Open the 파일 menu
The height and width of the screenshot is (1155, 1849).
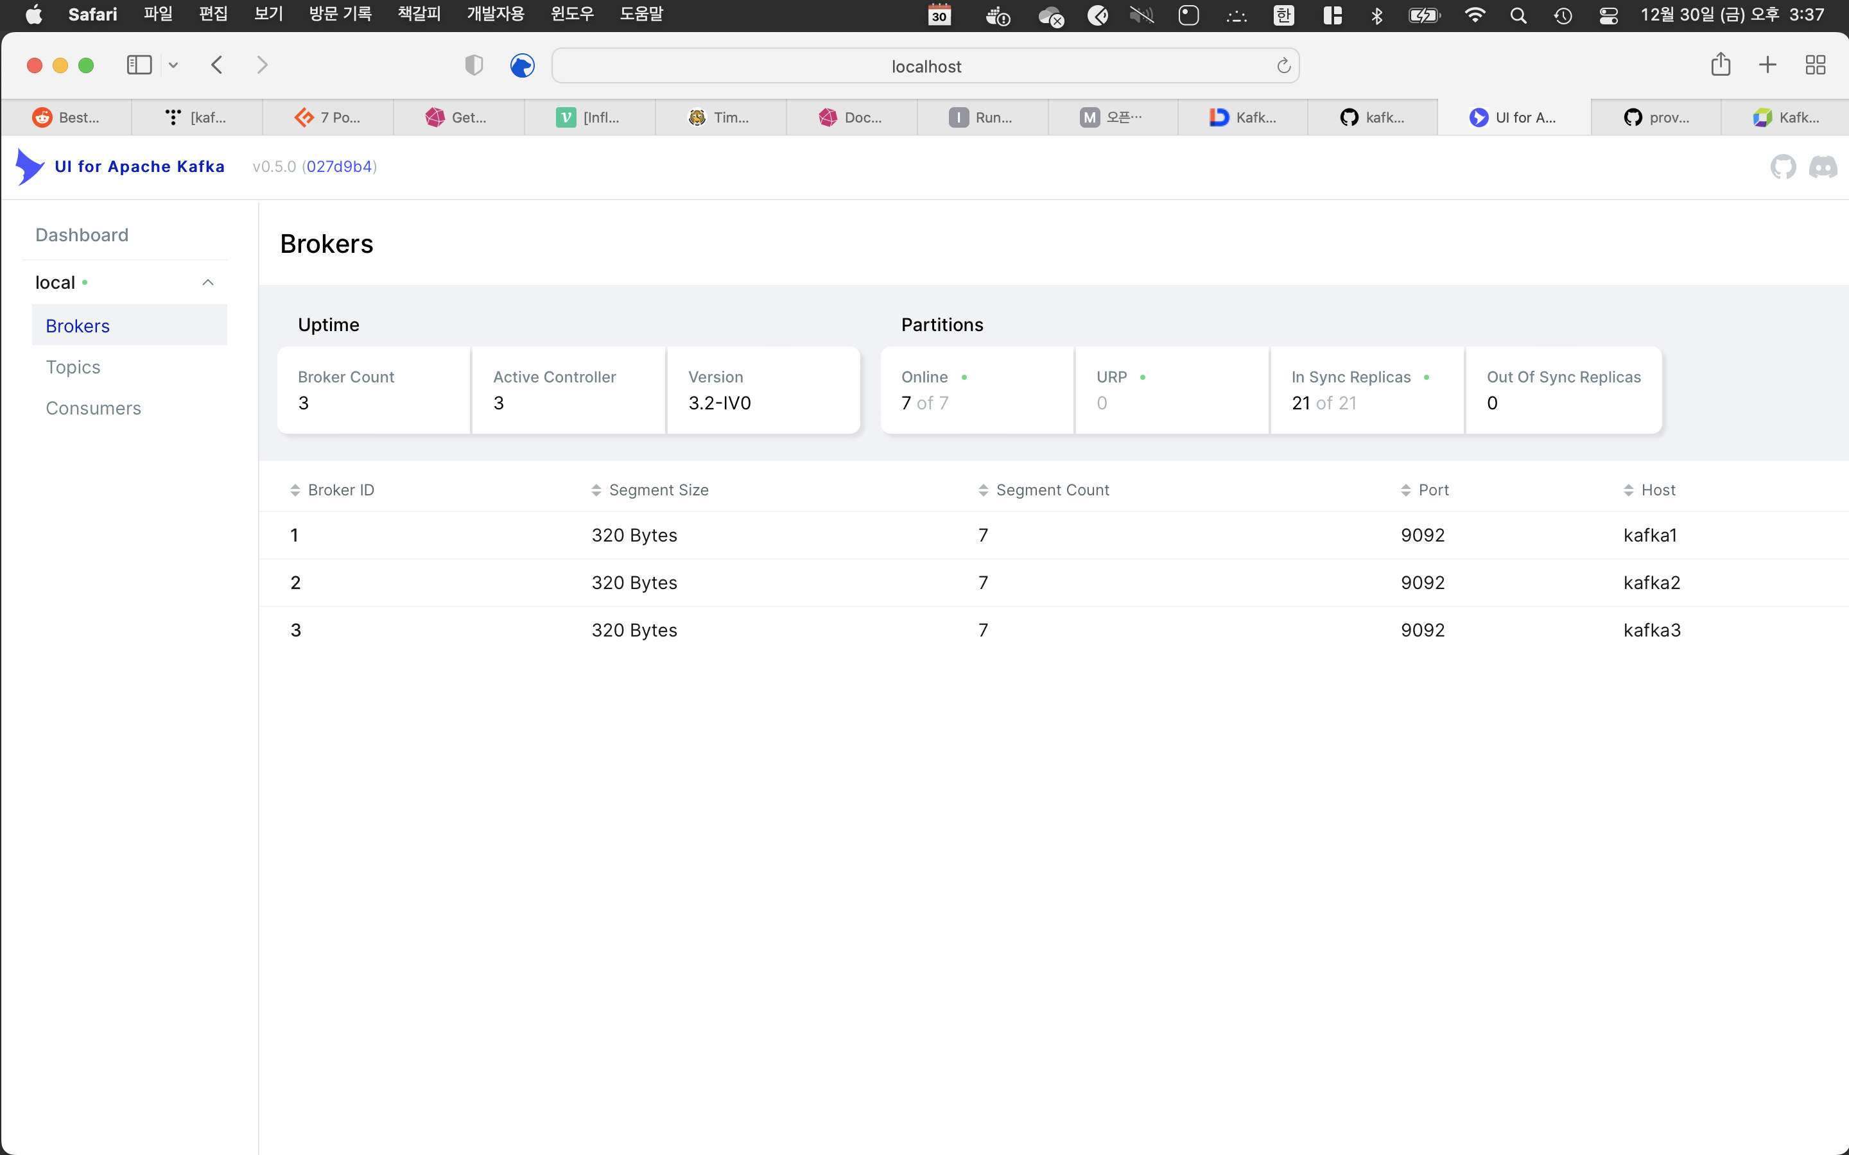click(x=158, y=15)
